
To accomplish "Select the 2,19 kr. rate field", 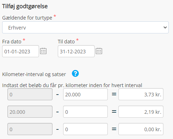I will 141,112.
